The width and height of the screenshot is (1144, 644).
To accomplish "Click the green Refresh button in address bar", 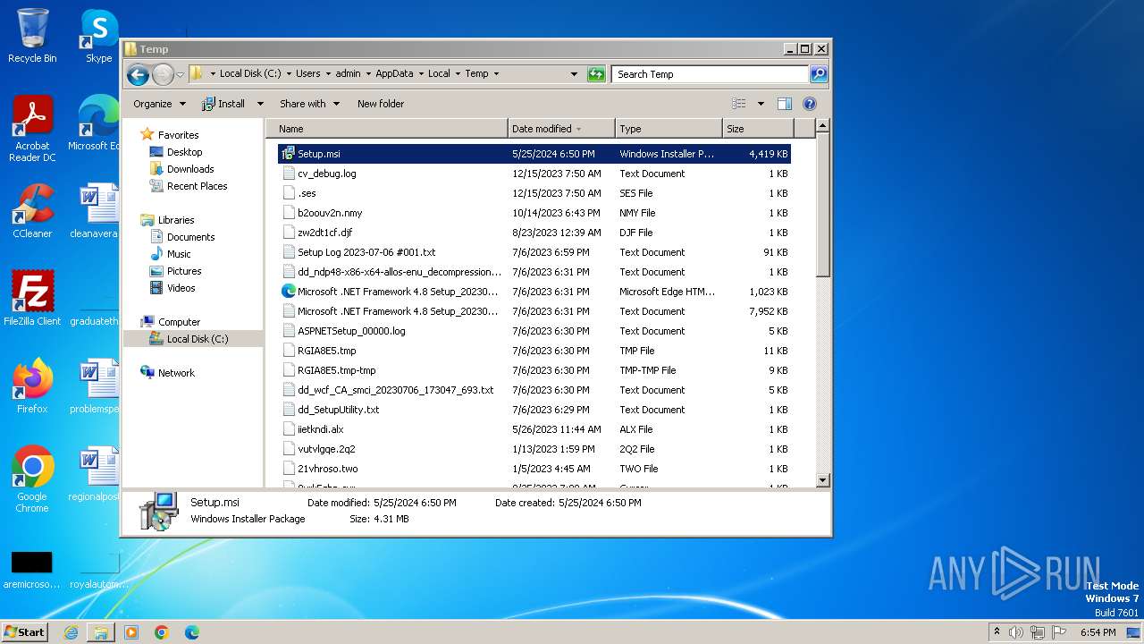I will pos(596,74).
